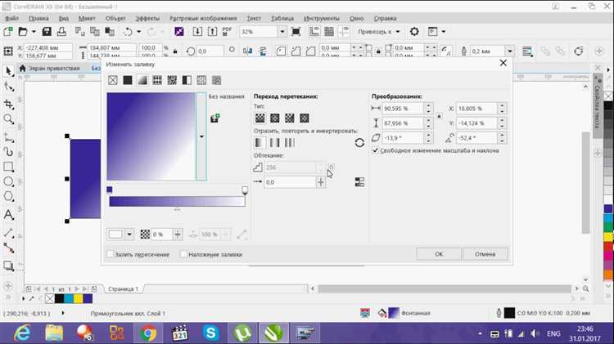Select the Shape tool in toolbox
Image resolution: width=614 pixels, height=344 pixels.
[x=9, y=87]
